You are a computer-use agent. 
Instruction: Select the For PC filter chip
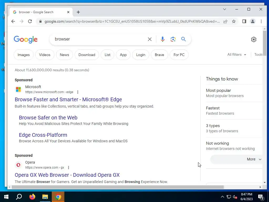click(179, 55)
